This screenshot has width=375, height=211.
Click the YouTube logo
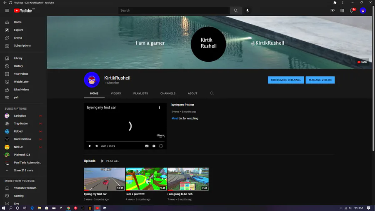point(23,10)
